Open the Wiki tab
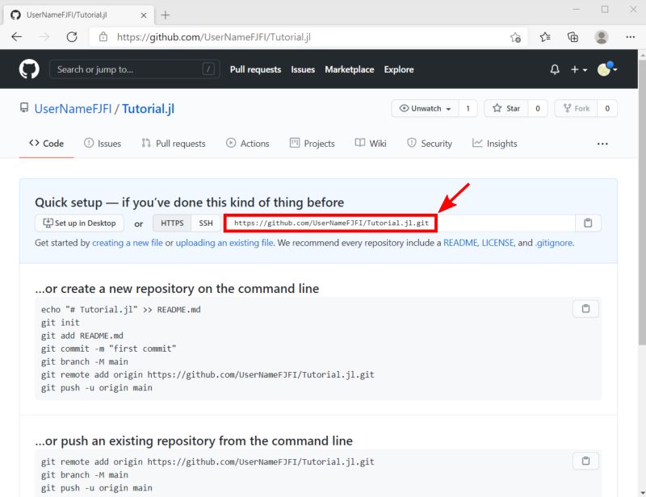The height and width of the screenshot is (497, 646). (371, 144)
